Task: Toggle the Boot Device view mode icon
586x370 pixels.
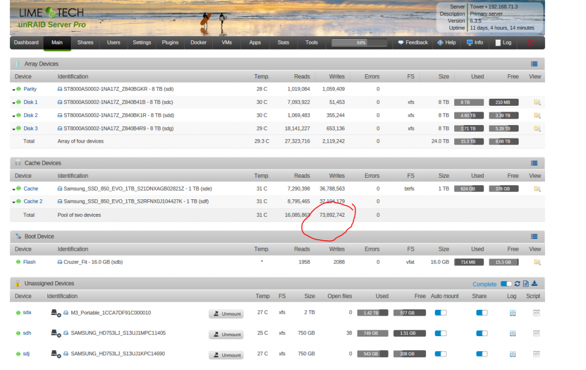Action: point(534,237)
